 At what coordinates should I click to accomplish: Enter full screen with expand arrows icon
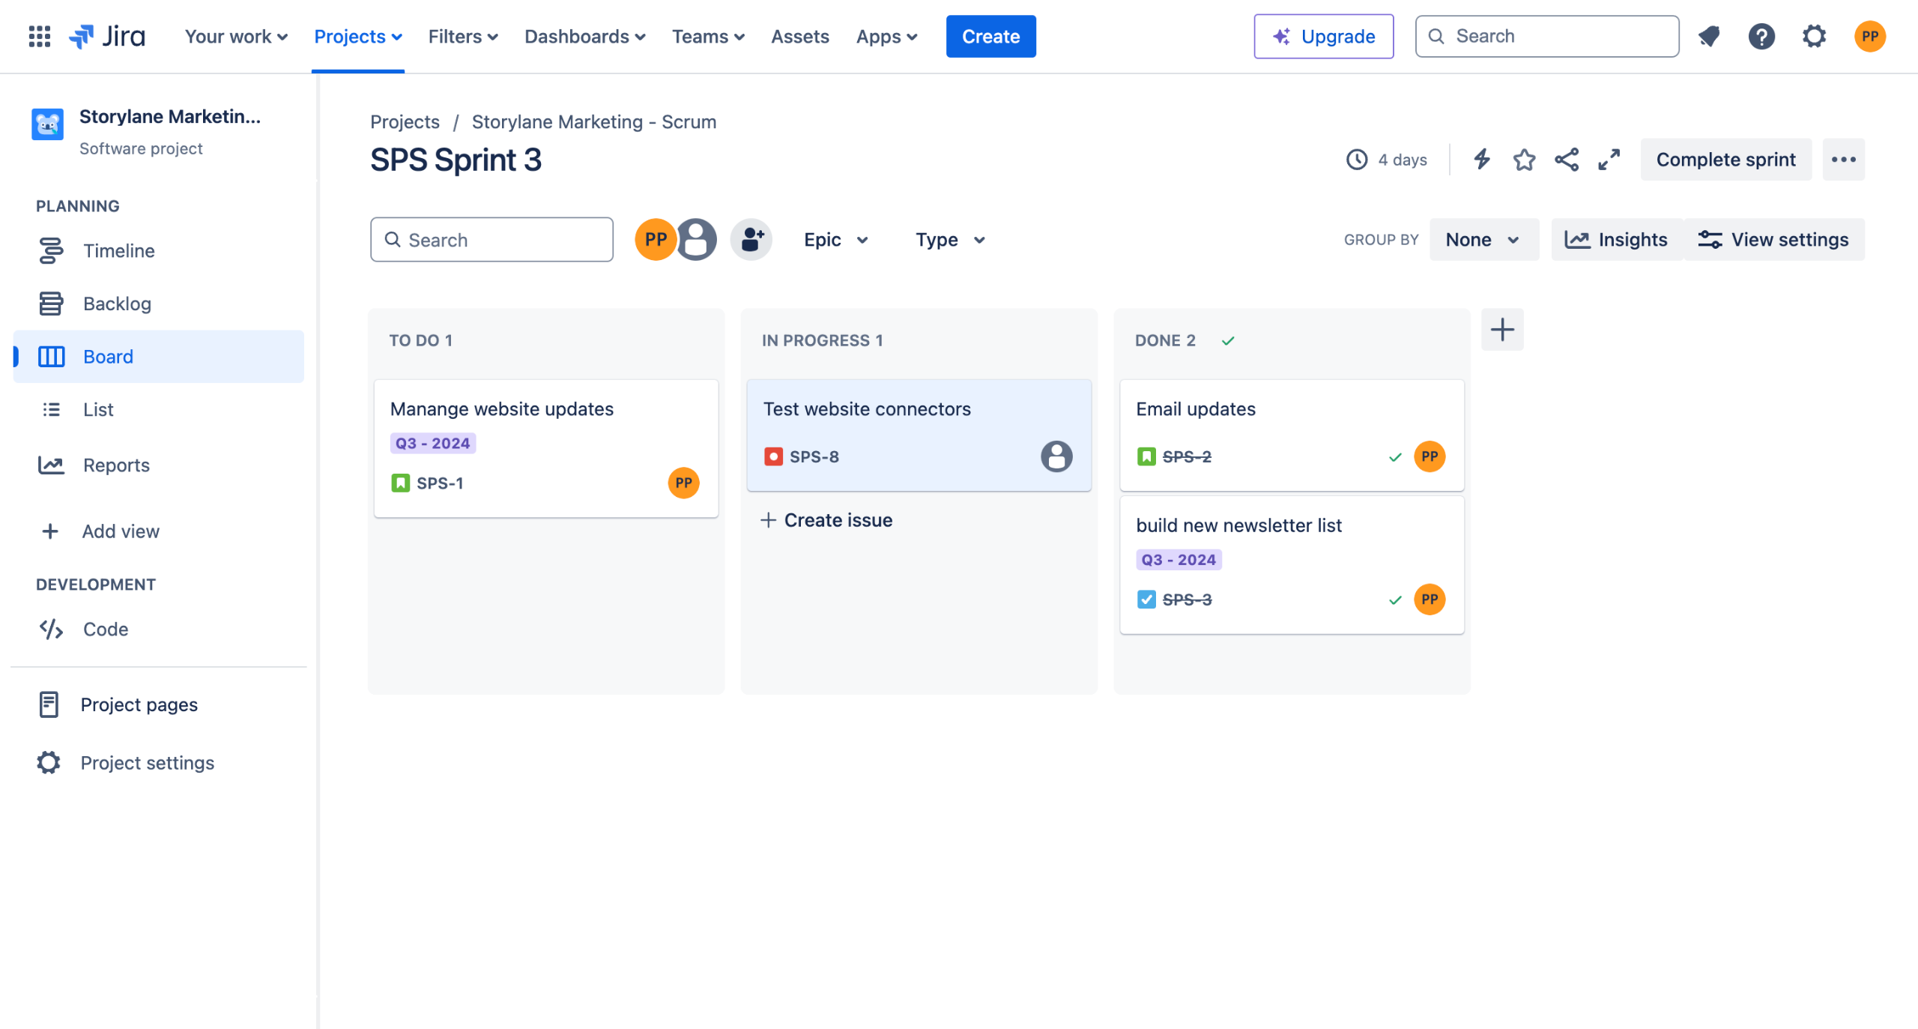pyautogui.click(x=1609, y=160)
